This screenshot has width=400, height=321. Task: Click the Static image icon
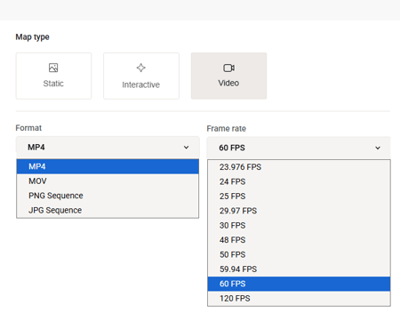point(53,68)
